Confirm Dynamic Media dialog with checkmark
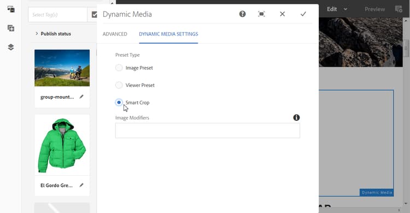The height and width of the screenshot is (213, 410). [303, 14]
